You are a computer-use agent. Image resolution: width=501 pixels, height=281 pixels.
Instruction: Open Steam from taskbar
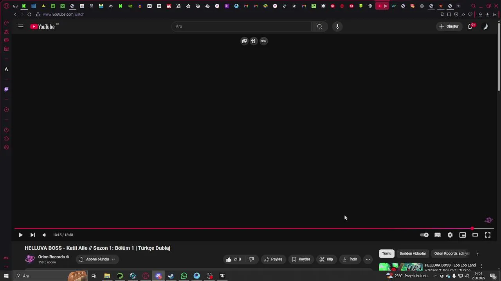pyautogui.click(x=171, y=276)
